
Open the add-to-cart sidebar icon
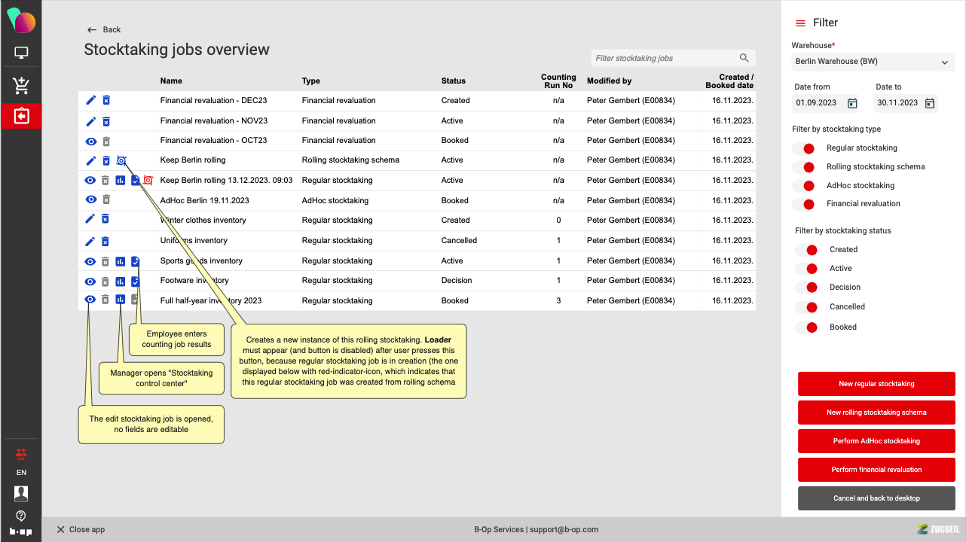(21, 86)
